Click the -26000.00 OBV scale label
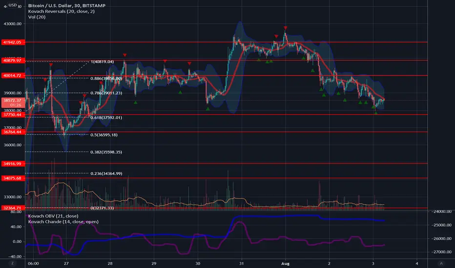 point(441,238)
